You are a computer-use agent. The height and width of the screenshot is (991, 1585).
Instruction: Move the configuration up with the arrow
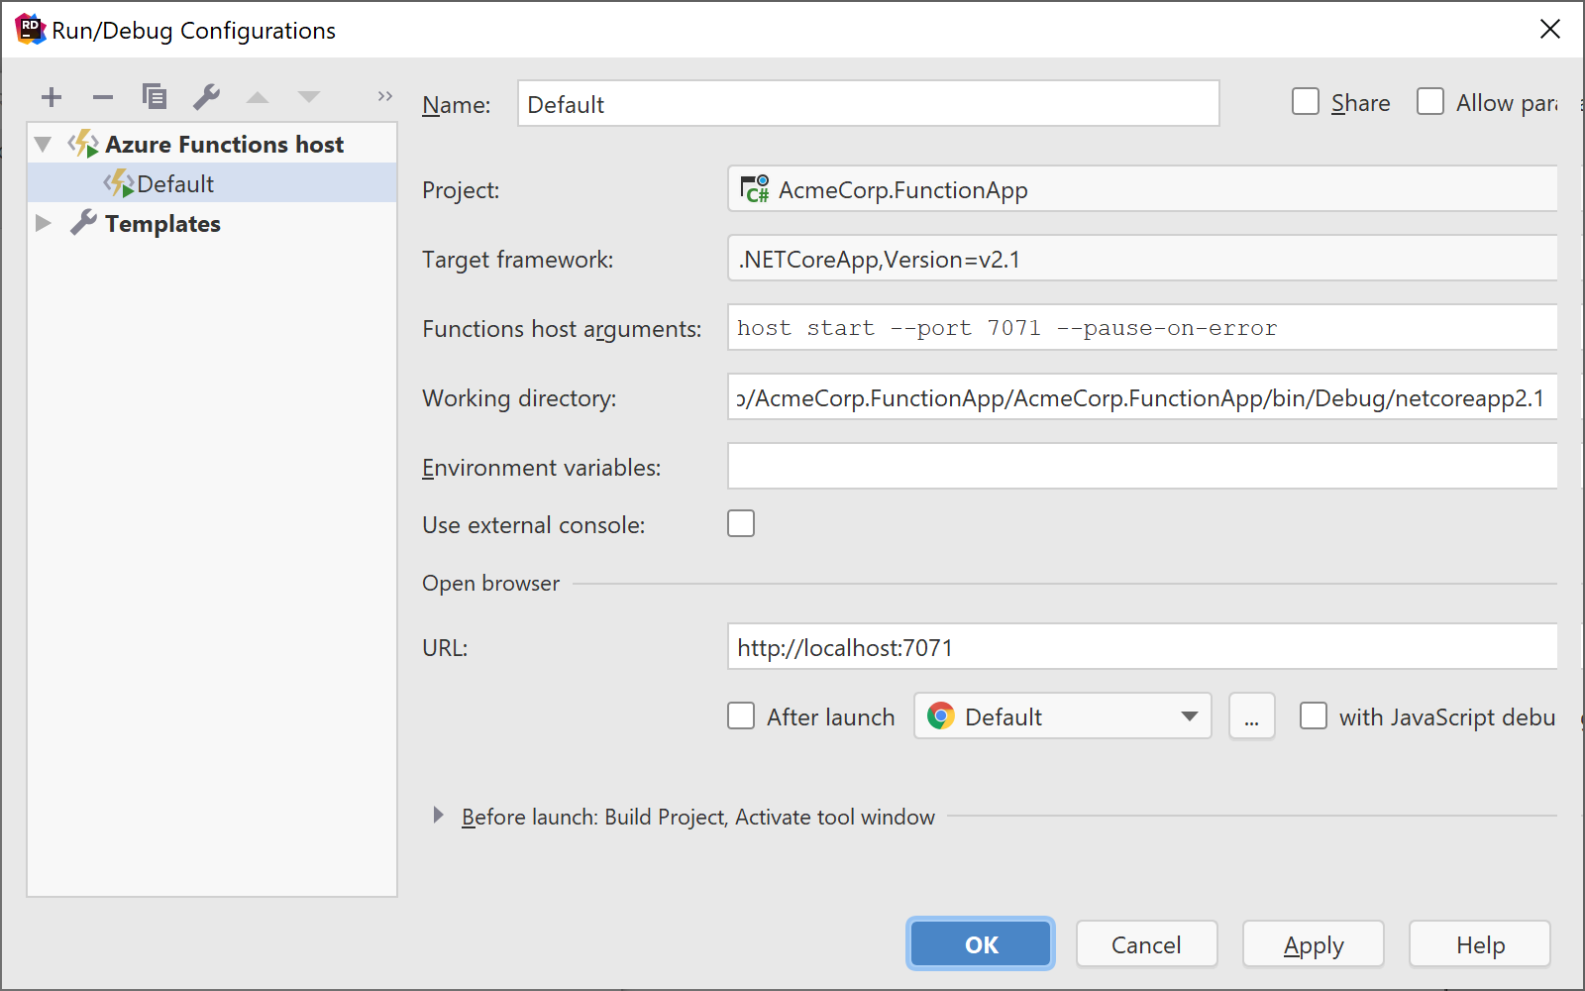[x=258, y=97]
